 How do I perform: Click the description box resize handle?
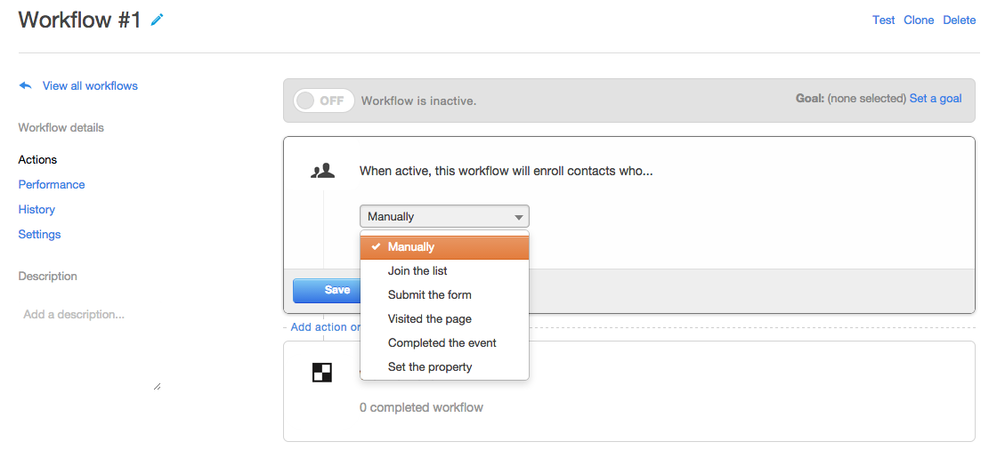(157, 386)
